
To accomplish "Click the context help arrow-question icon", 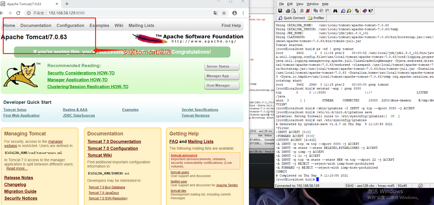I will click(371, 11).
